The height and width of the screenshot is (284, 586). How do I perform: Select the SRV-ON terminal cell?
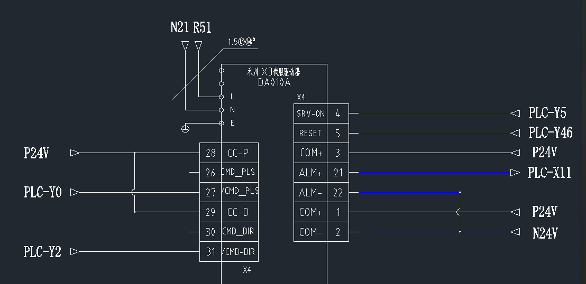310,113
